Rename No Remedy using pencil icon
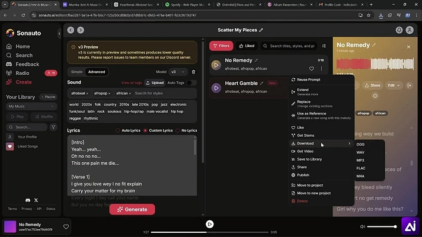Viewport: 422px width, 237px height. (256, 60)
